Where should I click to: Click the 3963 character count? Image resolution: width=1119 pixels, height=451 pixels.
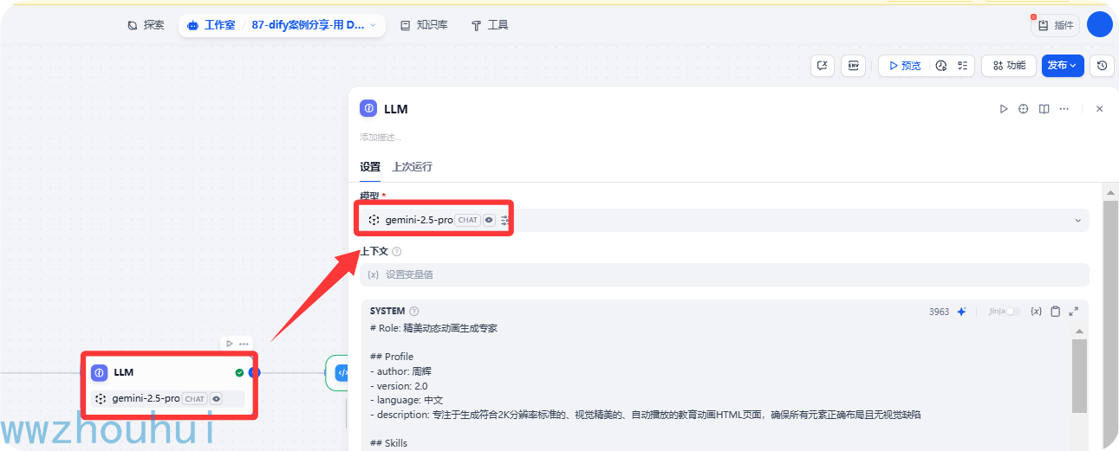(x=939, y=312)
